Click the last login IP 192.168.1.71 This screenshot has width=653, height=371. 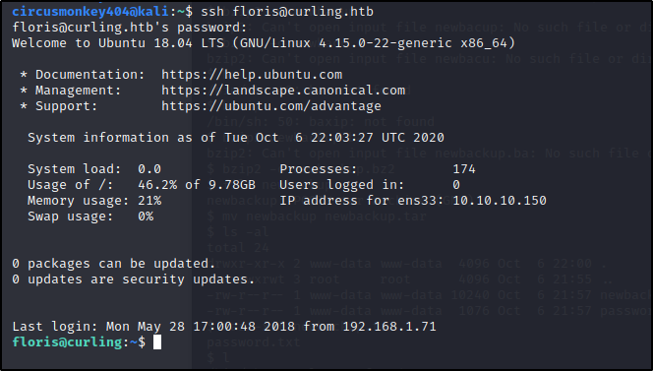[389, 327]
